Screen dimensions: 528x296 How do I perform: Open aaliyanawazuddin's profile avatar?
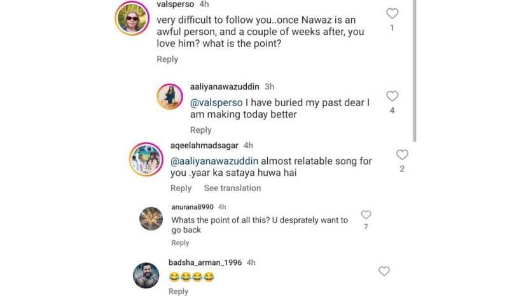pyautogui.click(x=171, y=97)
